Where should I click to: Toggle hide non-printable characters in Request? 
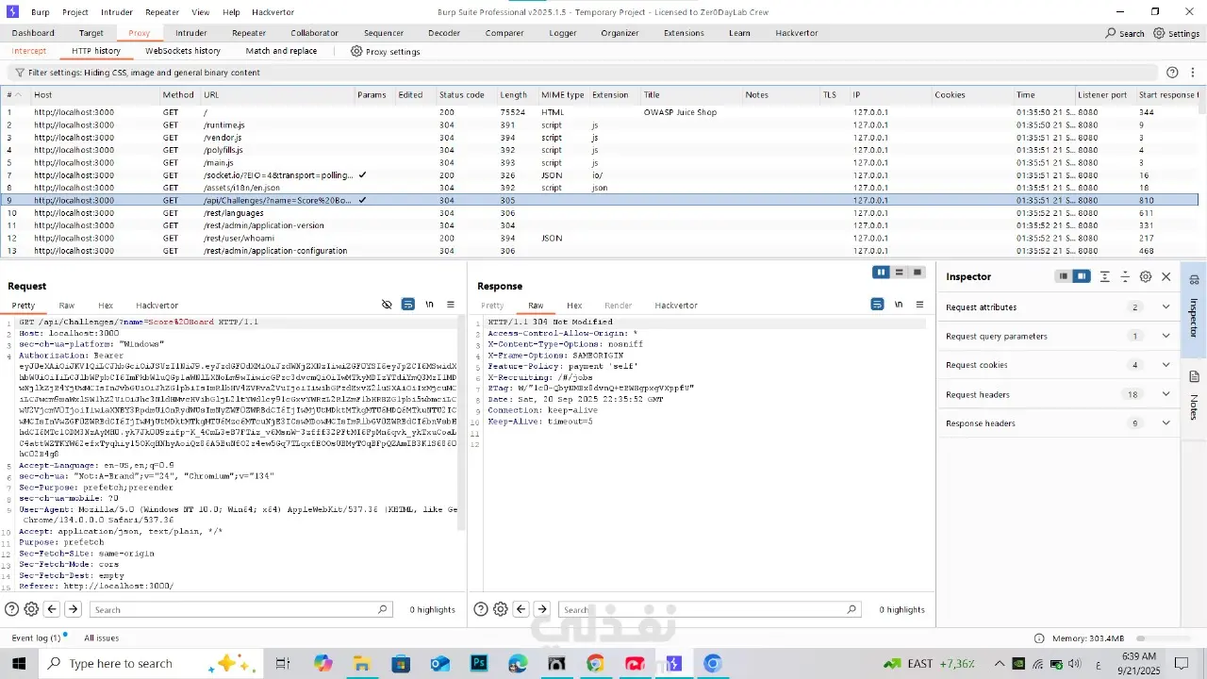[387, 305]
